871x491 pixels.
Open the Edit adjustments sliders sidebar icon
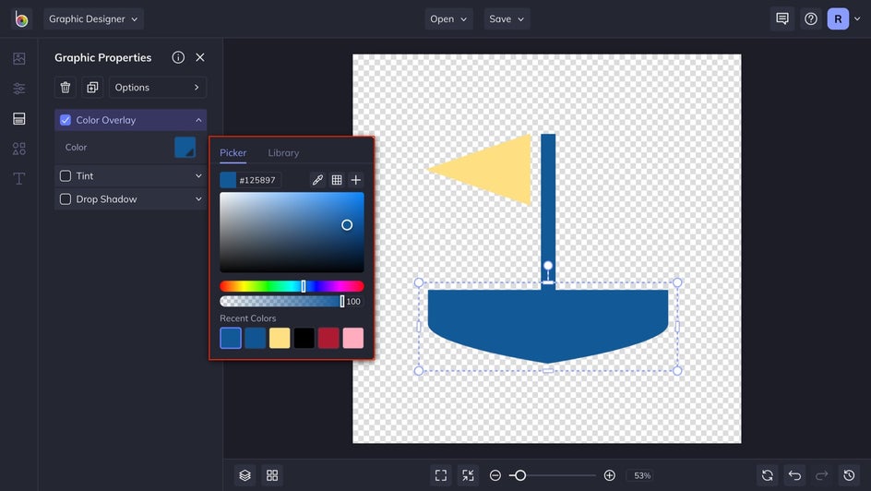pyautogui.click(x=18, y=89)
